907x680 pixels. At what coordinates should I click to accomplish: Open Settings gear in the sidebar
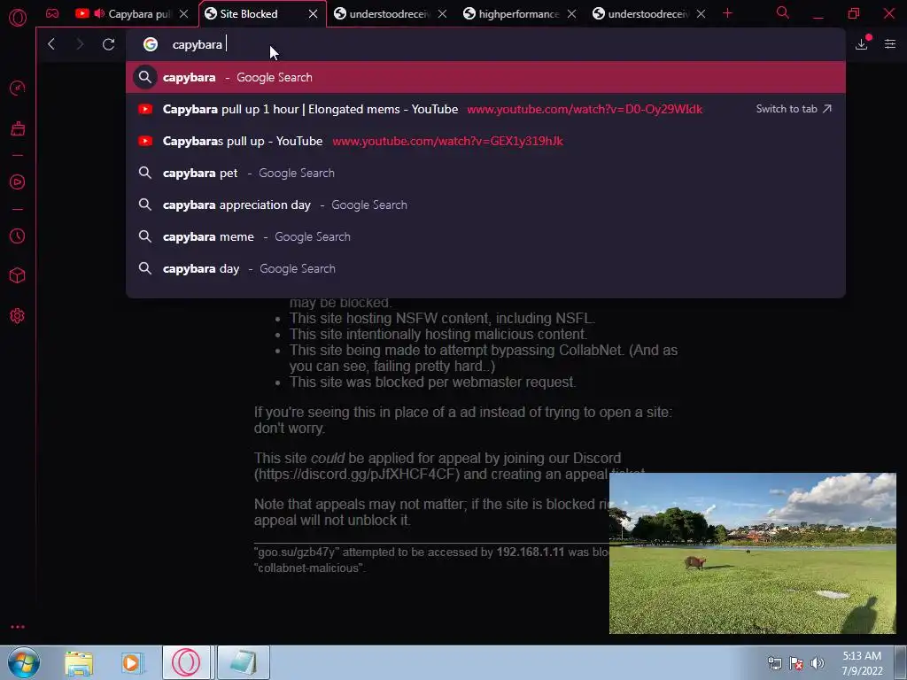coord(18,316)
